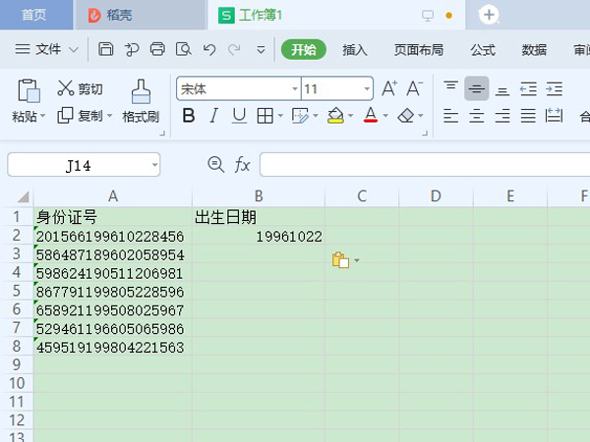Click the font color red A swatch

click(x=370, y=116)
